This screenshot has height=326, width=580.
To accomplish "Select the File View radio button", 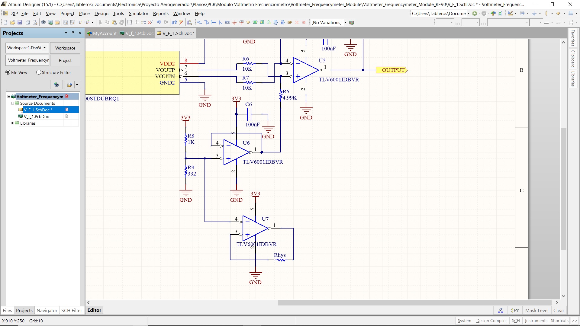I will click(x=8, y=72).
